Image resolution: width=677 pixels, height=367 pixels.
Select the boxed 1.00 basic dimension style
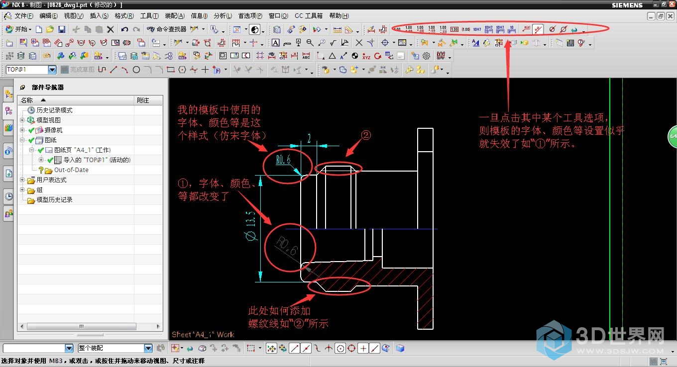(x=454, y=29)
